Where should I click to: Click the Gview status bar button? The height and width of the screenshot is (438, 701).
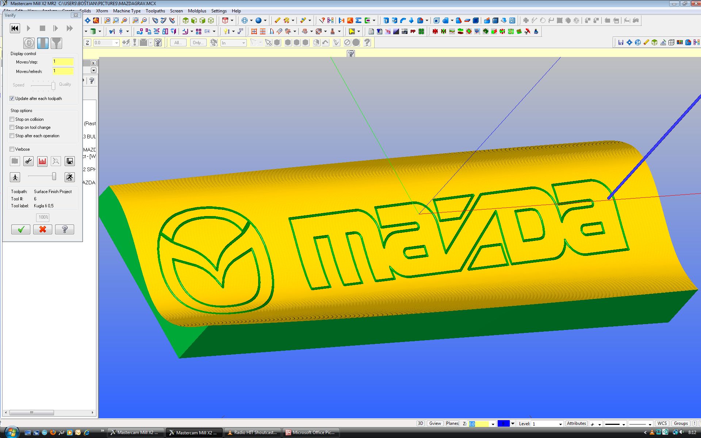click(435, 423)
